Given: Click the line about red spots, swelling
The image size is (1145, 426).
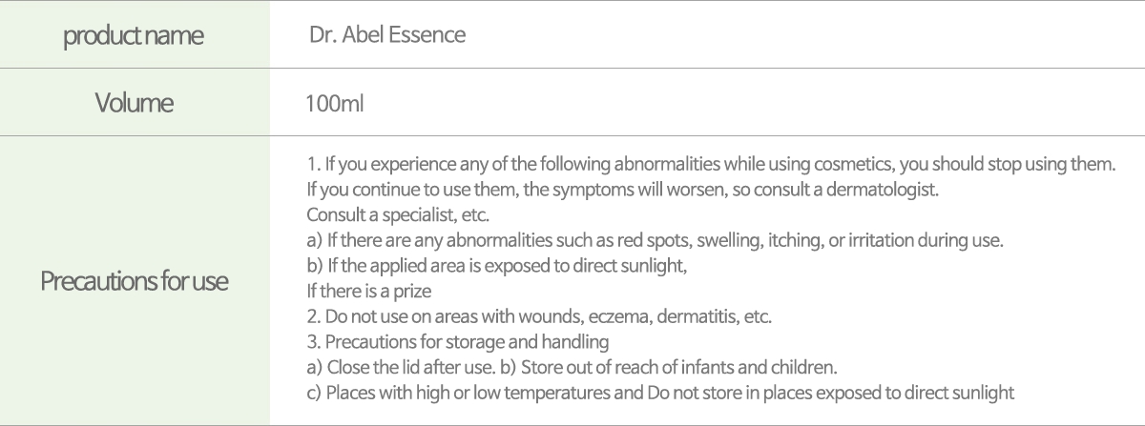Looking at the screenshot, I should pos(655,240).
